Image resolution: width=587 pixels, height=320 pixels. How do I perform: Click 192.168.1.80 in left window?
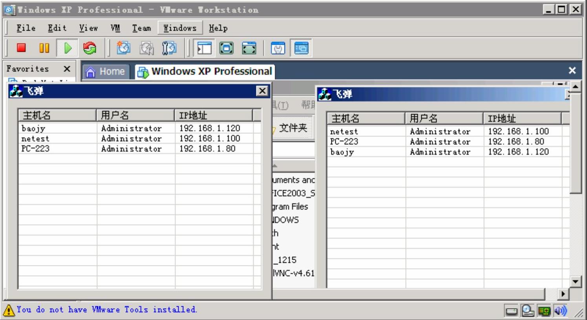[x=207, y=149]
